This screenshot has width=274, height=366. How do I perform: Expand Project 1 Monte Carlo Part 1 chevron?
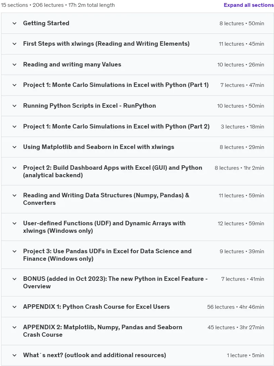(x=14, y=85)
